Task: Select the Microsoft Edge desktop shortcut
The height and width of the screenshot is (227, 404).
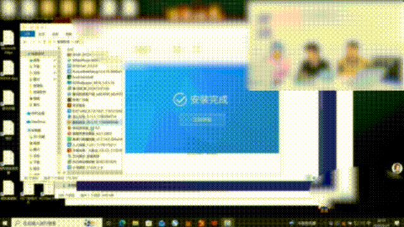Action: pos(8,42)
